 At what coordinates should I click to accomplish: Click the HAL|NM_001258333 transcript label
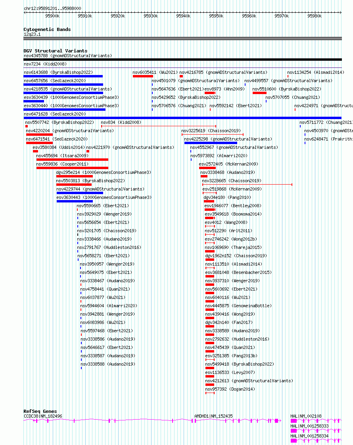pos(309,426)
